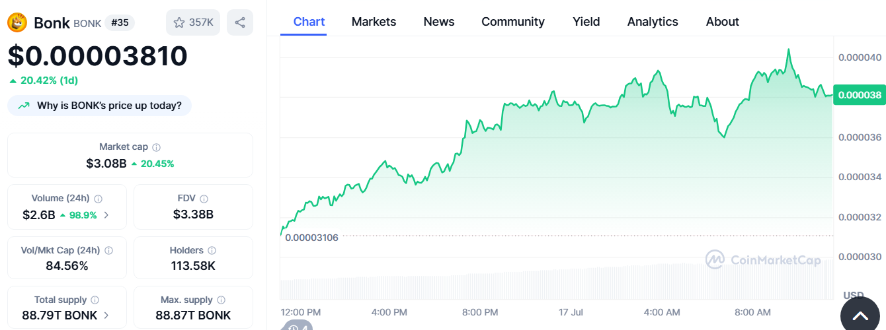View the Analytics tab
The width and height of the screenshot is (886, 330).
tap(653, 22)
